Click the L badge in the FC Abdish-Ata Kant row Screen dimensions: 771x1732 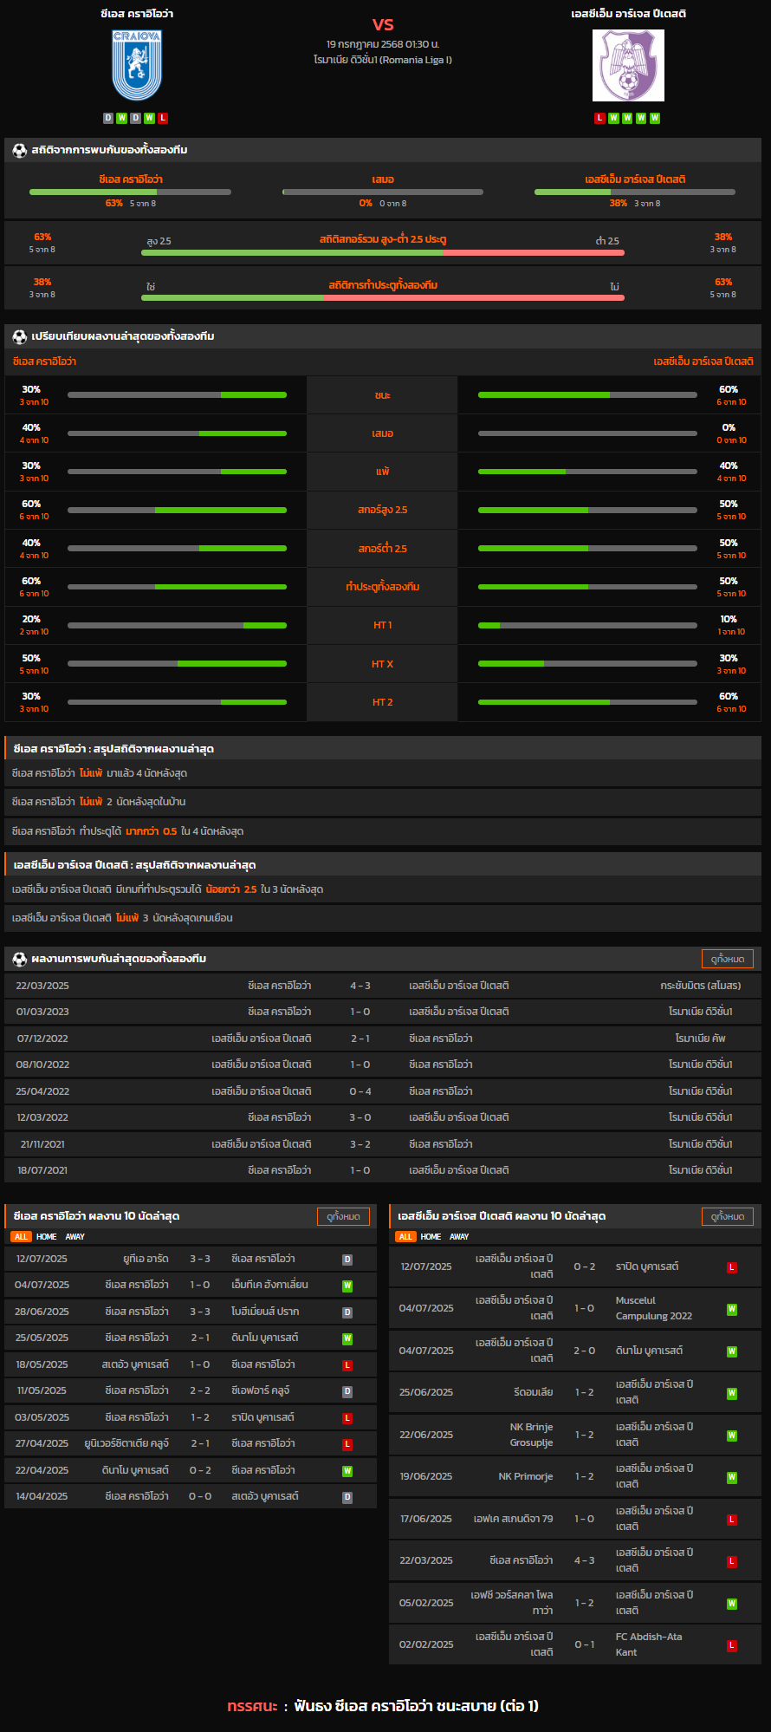[x=732, y=1645]
